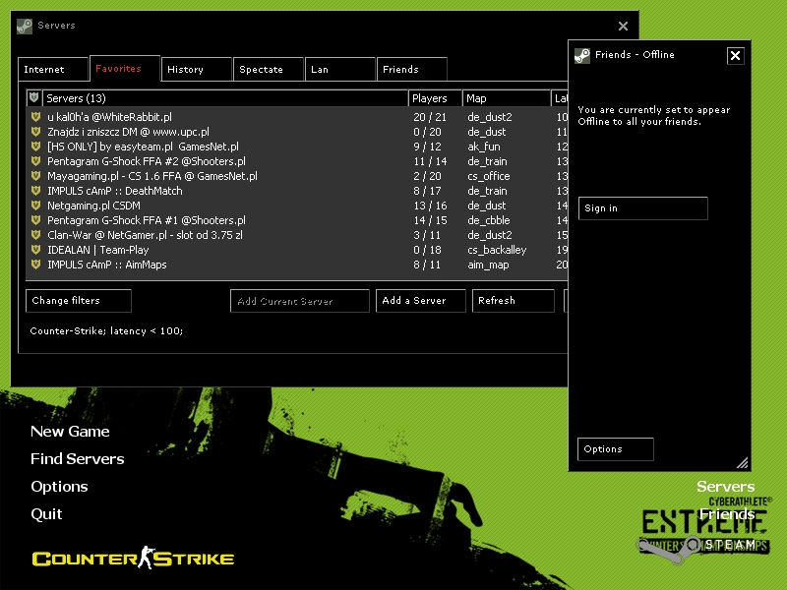Click the cs_office map cell
Screen dimensions: 787x590
tap(488, 176)
